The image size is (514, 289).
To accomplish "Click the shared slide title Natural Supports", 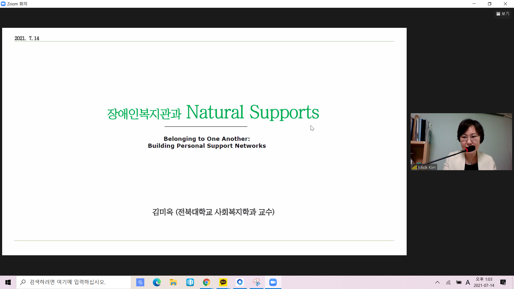I will 252,112.
